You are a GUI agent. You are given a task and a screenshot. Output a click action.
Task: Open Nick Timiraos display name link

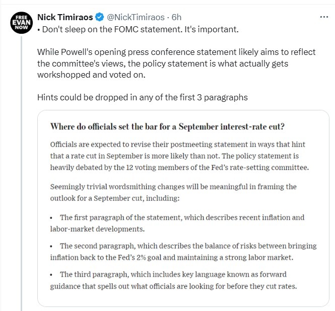click(x=65, y=17)
